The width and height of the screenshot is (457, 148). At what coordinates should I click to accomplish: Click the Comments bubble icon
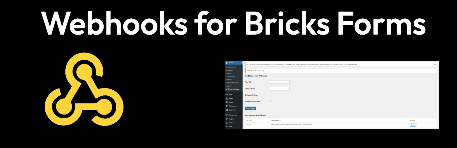[x=227, y=106]
